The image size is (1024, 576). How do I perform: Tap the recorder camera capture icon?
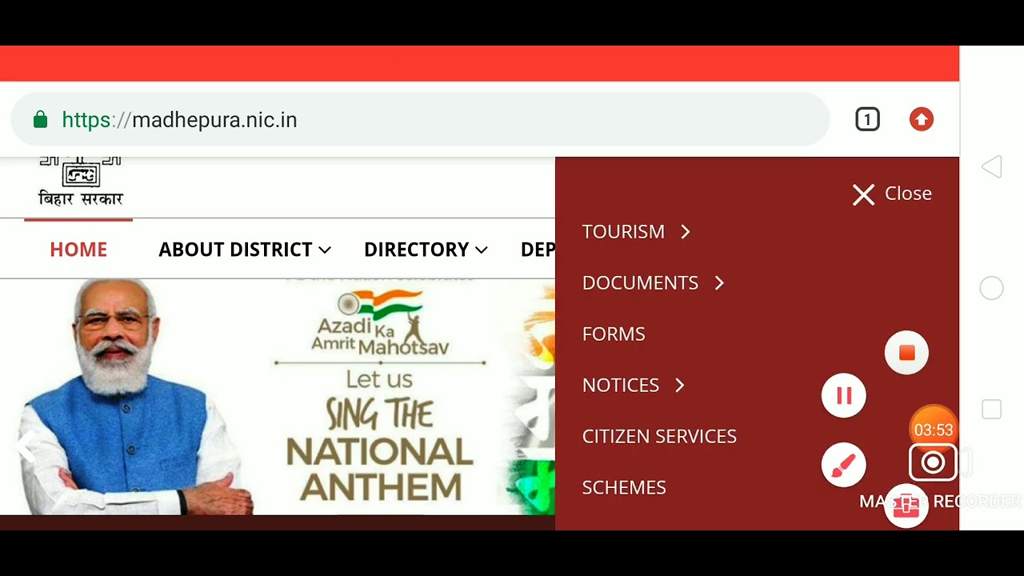[933, 463]
